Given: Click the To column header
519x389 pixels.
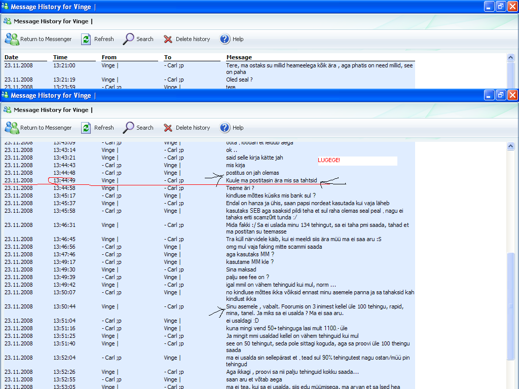Looking at the screenshot, I should 168,57.
